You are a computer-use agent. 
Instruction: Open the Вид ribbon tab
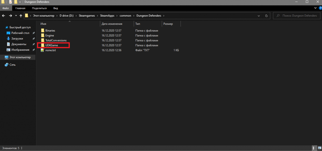click(56, 8)
